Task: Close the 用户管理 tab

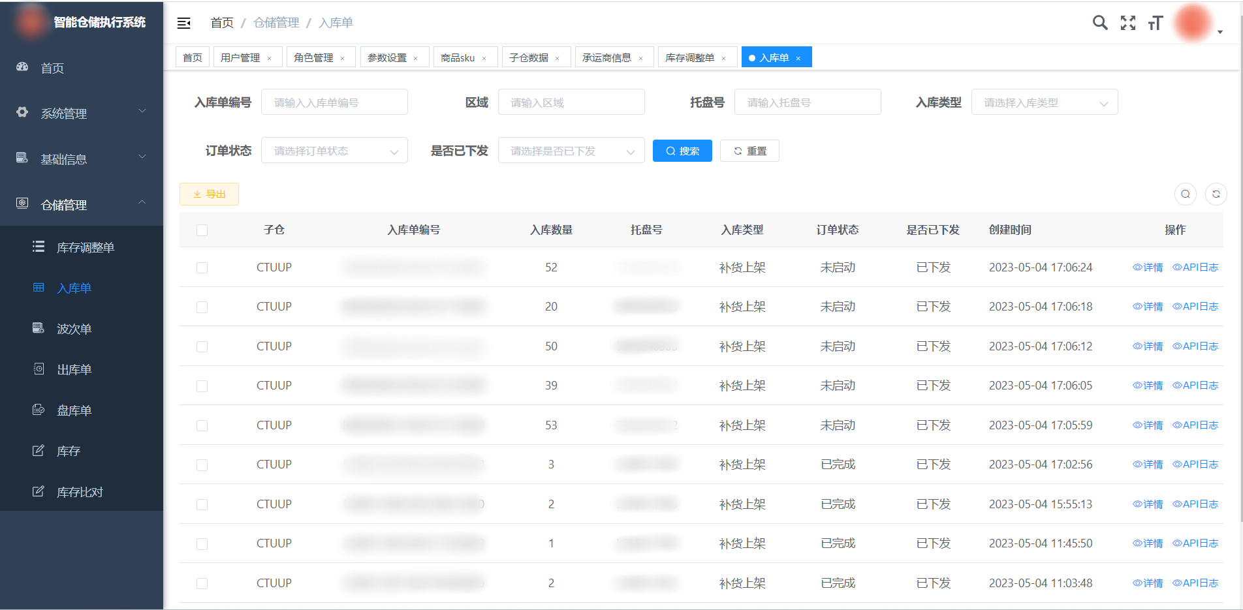Action: coord(269,58)
